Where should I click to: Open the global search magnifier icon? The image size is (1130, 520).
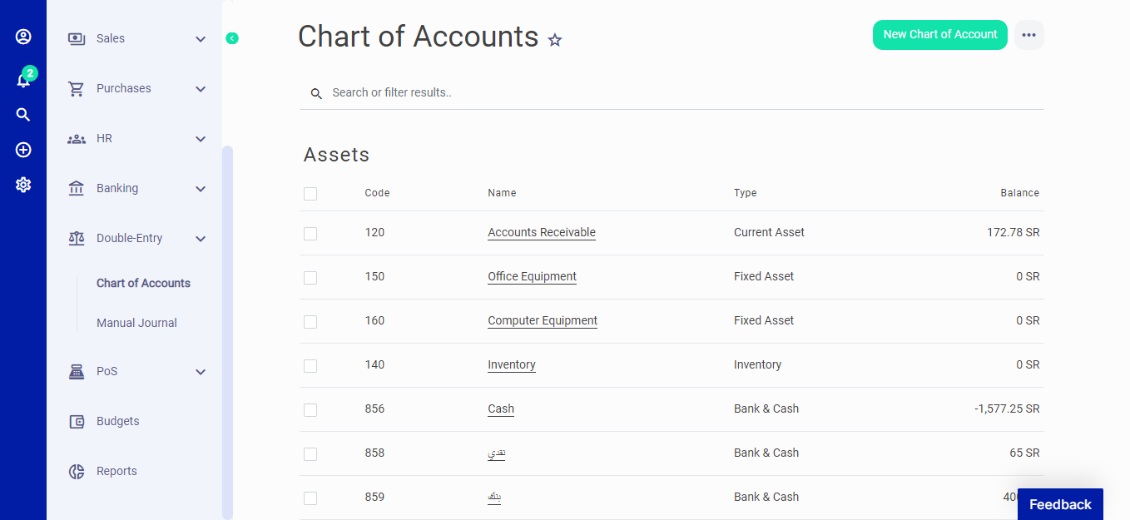22,114
